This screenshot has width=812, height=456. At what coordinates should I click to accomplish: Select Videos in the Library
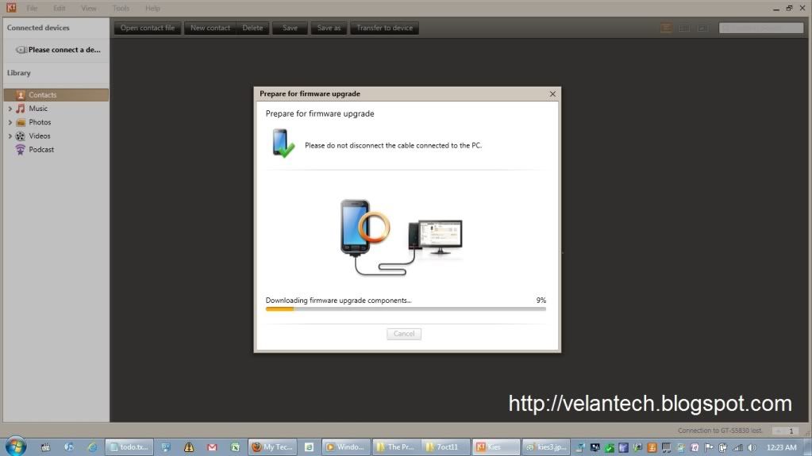[x=40, y=136]
